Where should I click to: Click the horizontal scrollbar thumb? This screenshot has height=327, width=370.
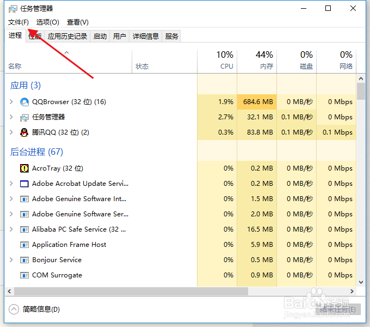tap(131, 292)
